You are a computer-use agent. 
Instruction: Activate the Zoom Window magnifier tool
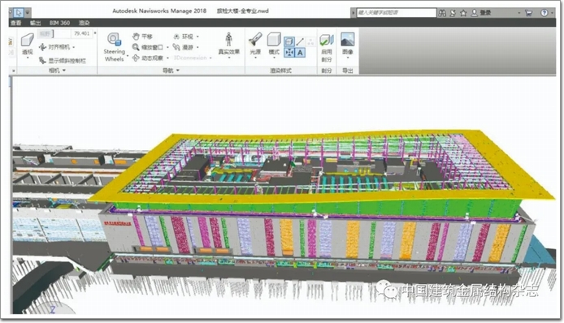(148, 47)
